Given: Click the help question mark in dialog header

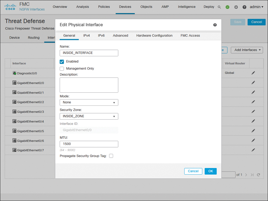Looking at the screenshot, I should click(215, 25).
